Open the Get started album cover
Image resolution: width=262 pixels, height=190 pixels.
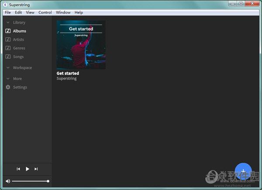(x=81, y=45)
